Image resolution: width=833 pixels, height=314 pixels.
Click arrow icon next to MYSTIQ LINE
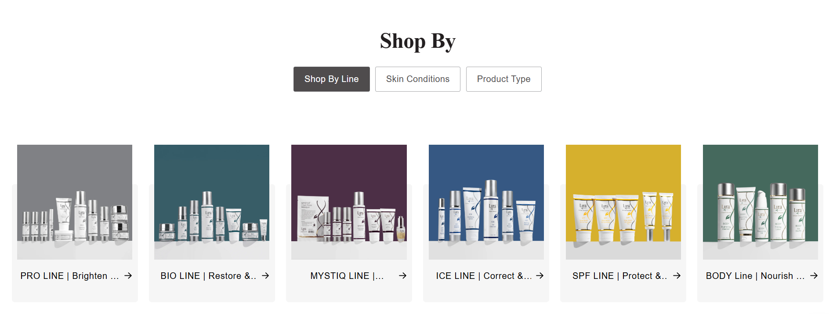point(402,276)
